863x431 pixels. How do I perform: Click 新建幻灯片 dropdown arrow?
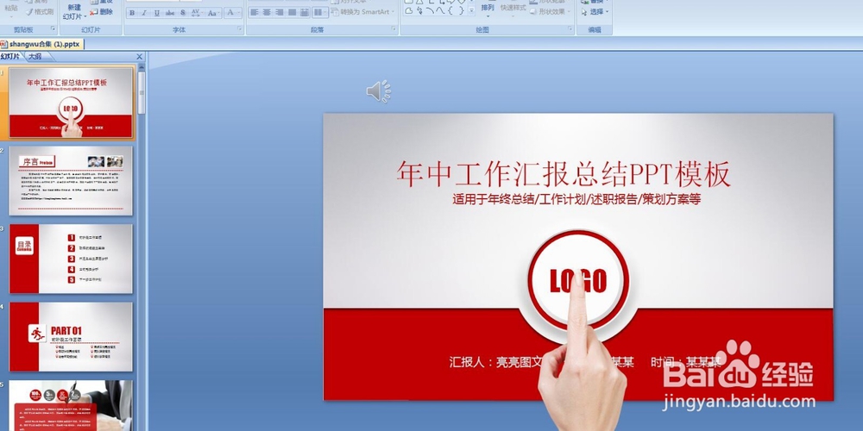click(x=85, y=16)
